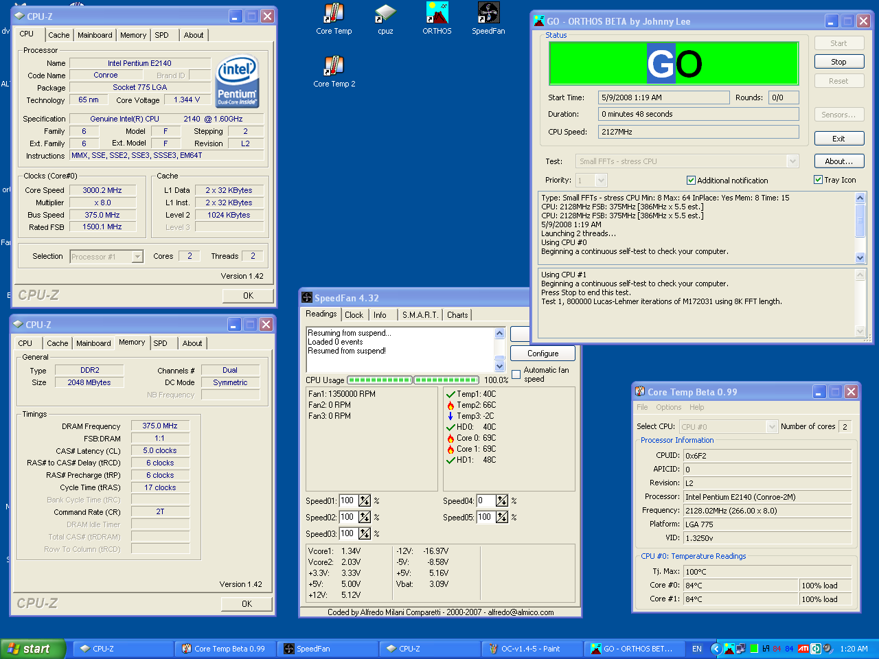The width and height of the screenshot is (879, 659).
Task: Open the Charts tab in SpeedFan
Action: pyautogui.click(x=457, y=315)
